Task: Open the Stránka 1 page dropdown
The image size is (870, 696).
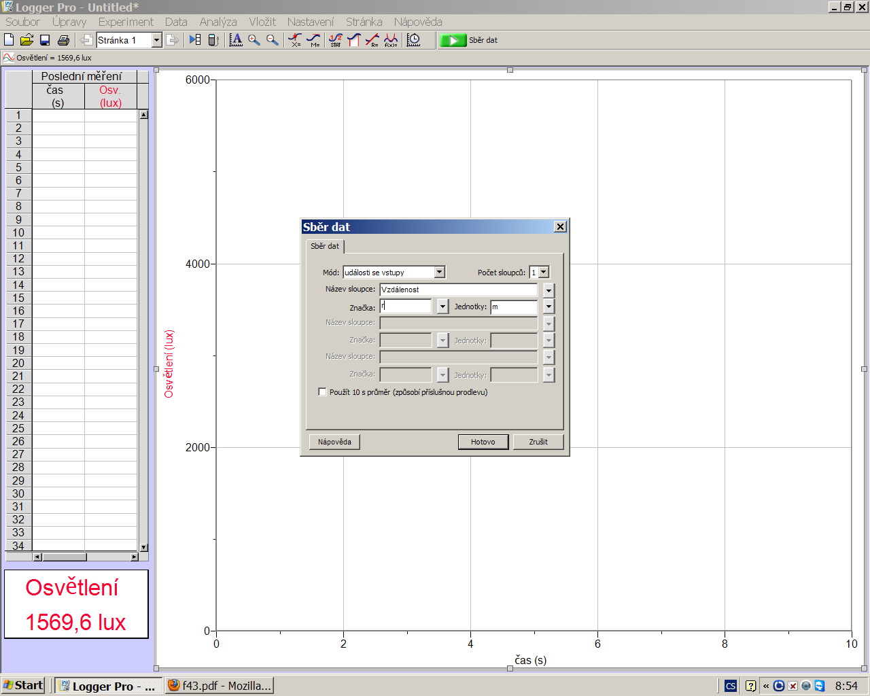Action: pos(156,40)
